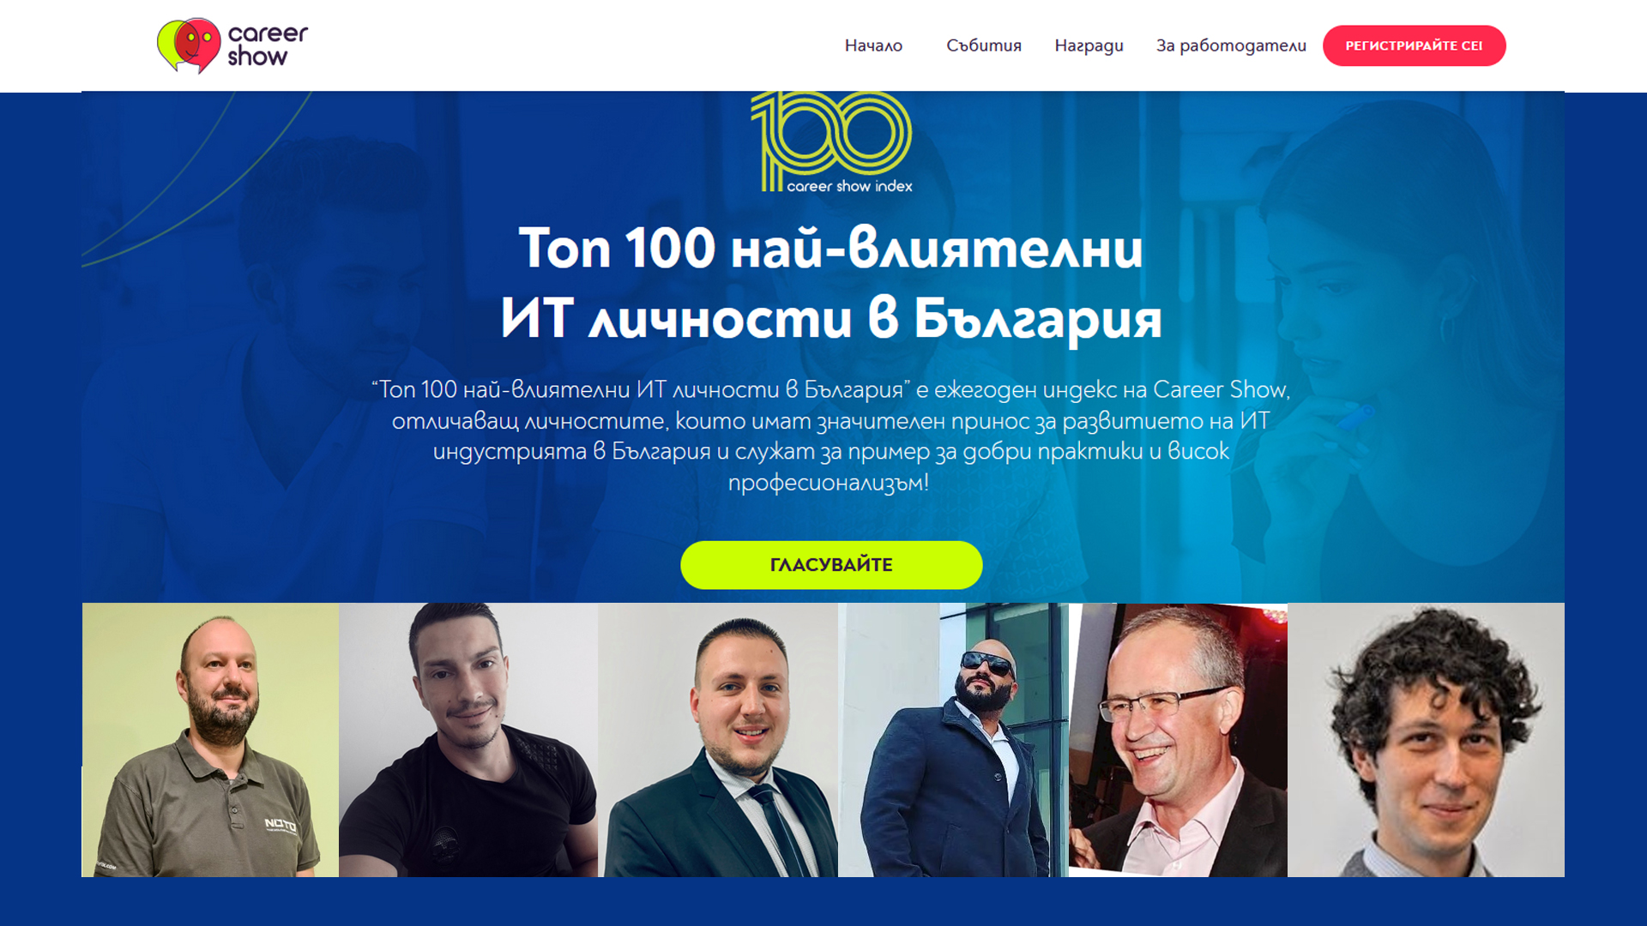1647x926 pixels.
Task: Open the photo of the man wearing sunglasses
Action: coord(953,740)
